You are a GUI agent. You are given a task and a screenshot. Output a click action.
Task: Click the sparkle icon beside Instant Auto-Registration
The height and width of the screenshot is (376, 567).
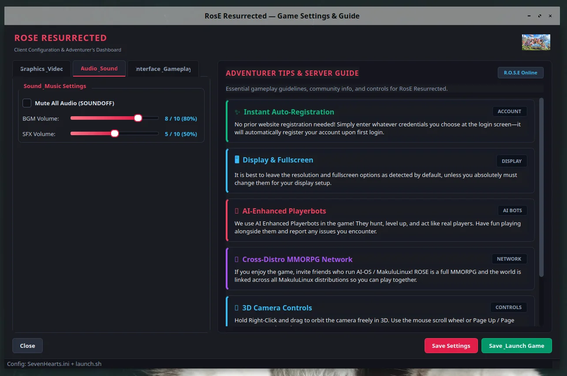pos(237,112)
